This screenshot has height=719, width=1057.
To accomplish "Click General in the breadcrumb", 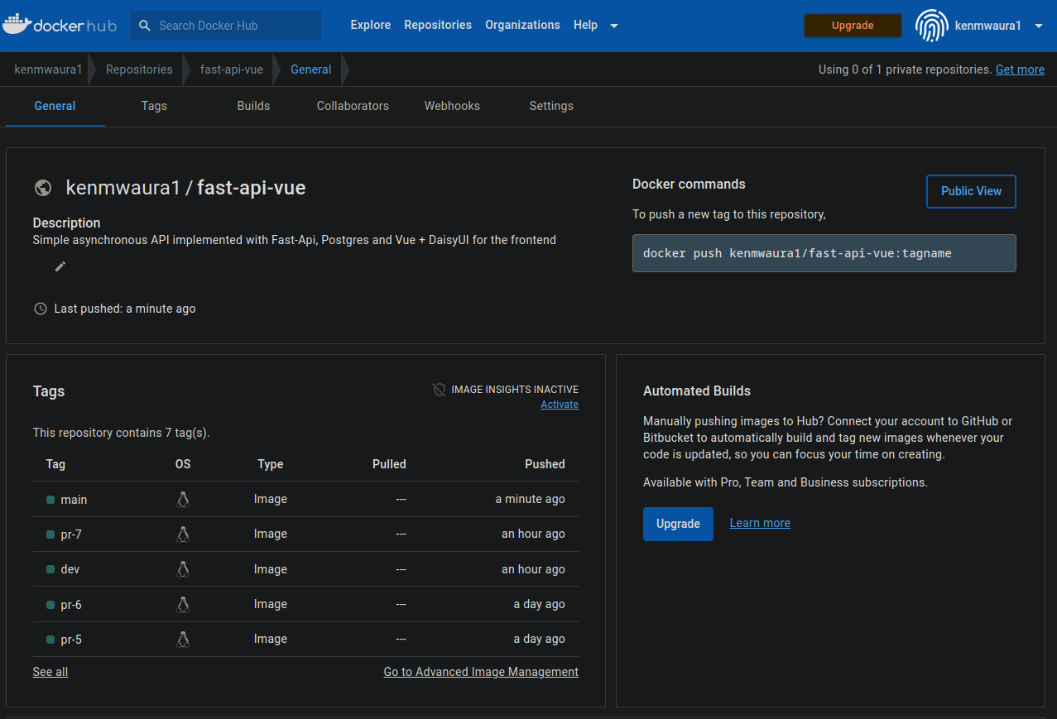I will [x=311, y=70].
